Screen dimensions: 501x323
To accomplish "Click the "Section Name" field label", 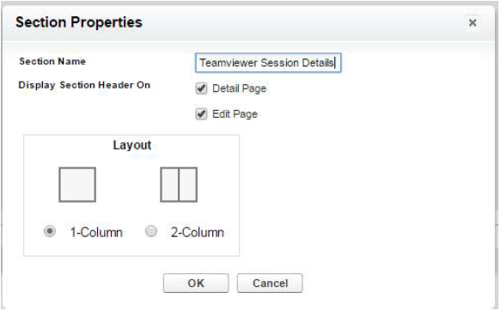I will point(52,61).
